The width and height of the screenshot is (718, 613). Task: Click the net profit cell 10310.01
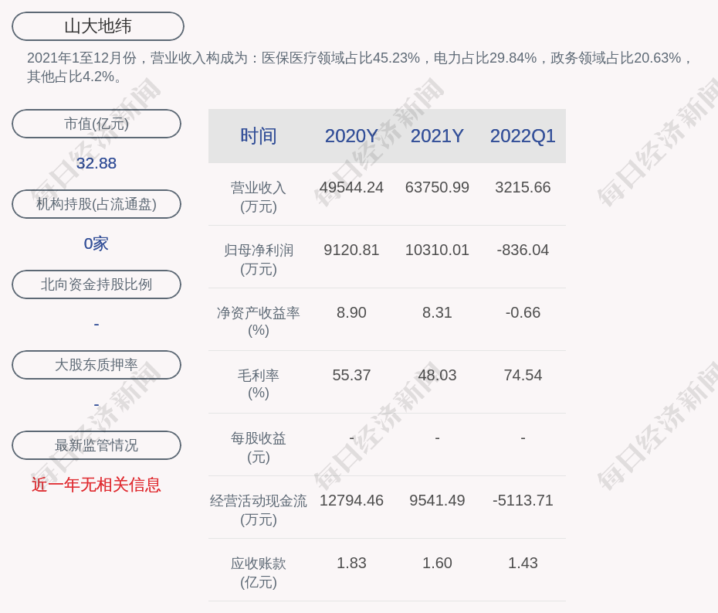pos(437,250)
